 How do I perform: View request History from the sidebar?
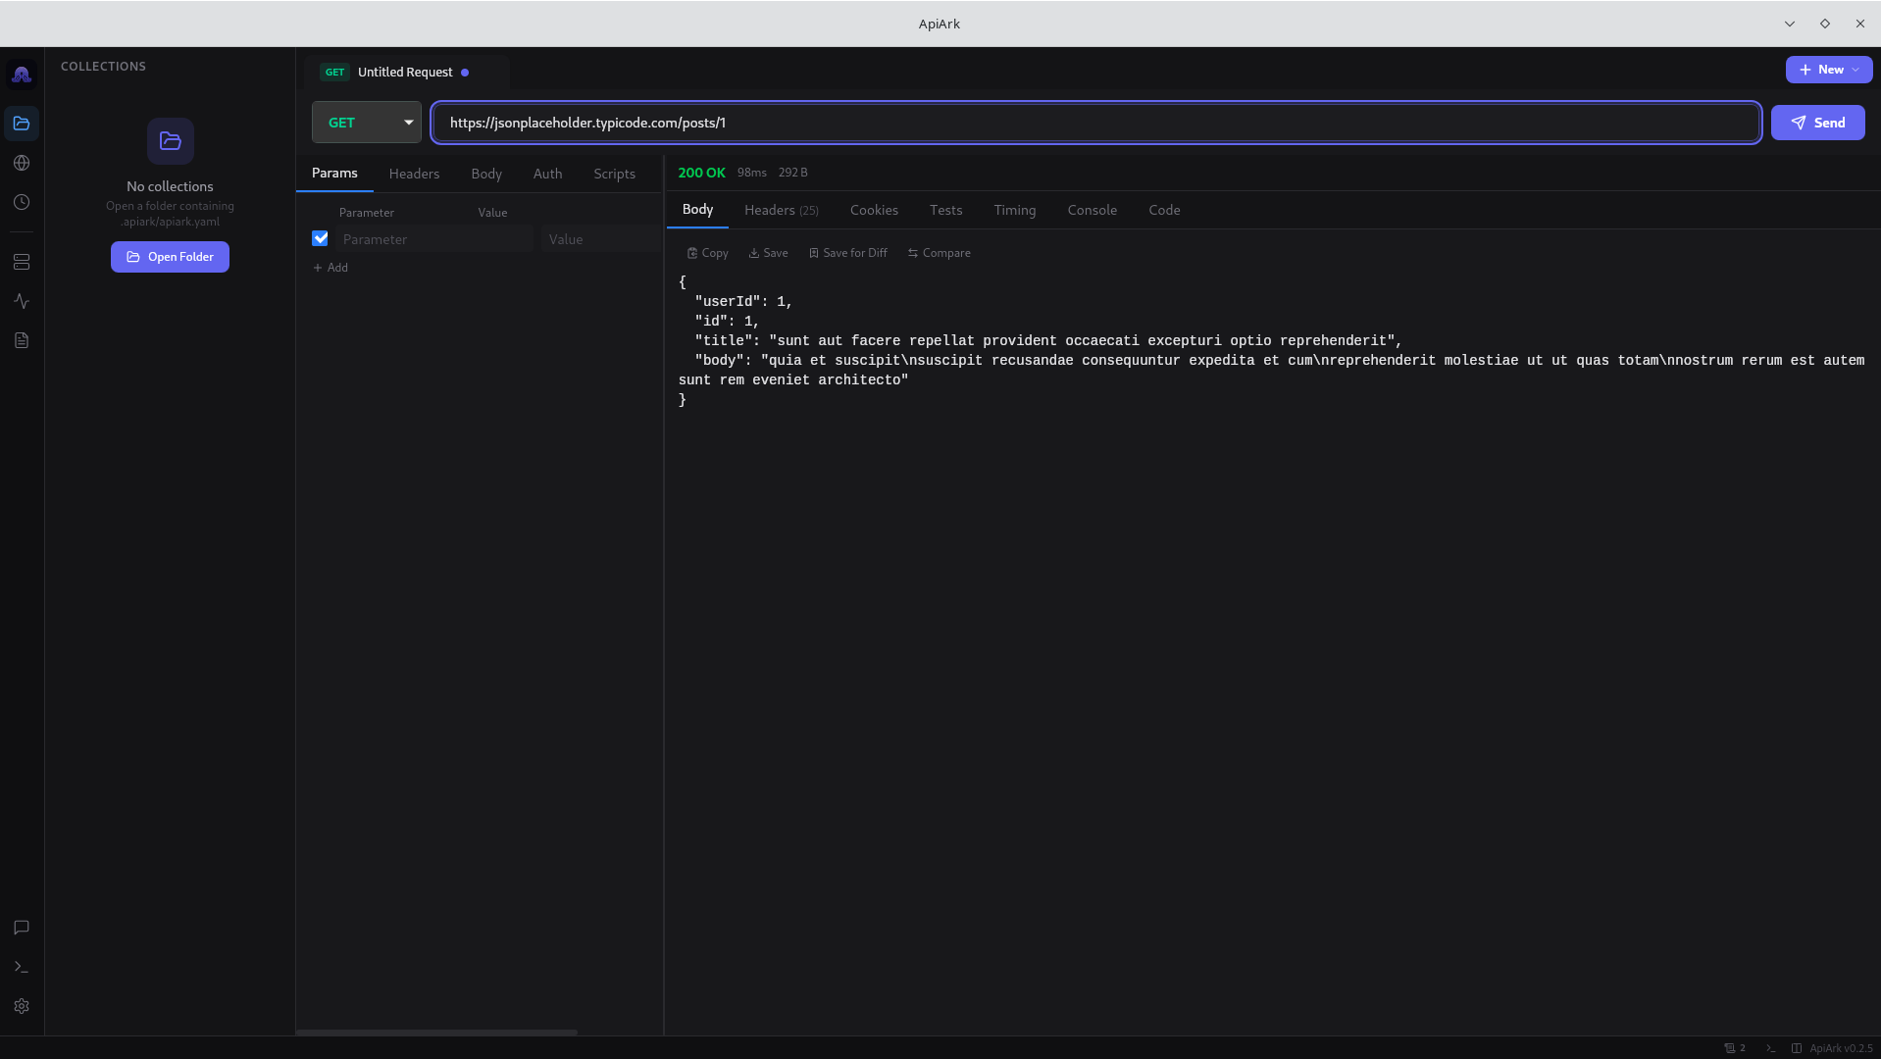pos(22,202)
